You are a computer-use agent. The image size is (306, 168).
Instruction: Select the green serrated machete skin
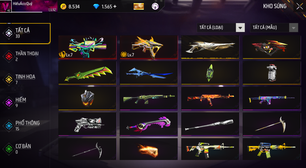[x=87, y=73]
